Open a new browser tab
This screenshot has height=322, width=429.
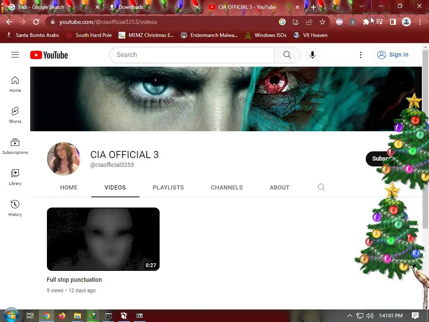[313, 7]
